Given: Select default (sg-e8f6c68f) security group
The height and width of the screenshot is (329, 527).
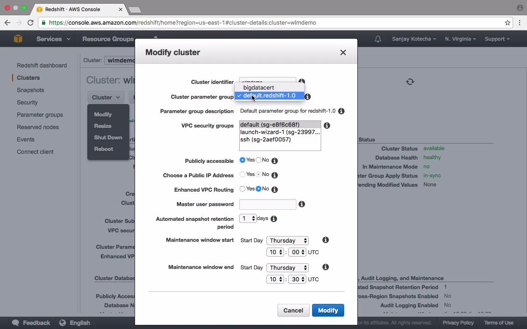Looking at the screenshot, I should point(280,125).
